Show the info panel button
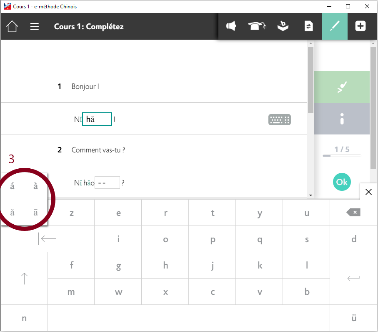The height and width of the screenshot is (332, 378). [342, 119]
